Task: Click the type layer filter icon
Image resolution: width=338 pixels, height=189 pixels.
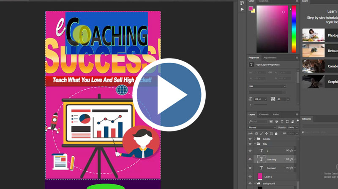Action: click(x=282, y=121)
